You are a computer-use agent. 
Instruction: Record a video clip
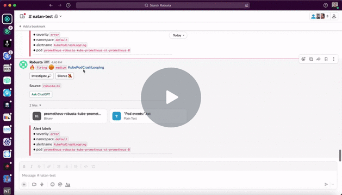pyautogui.click(x=34, y=185)
